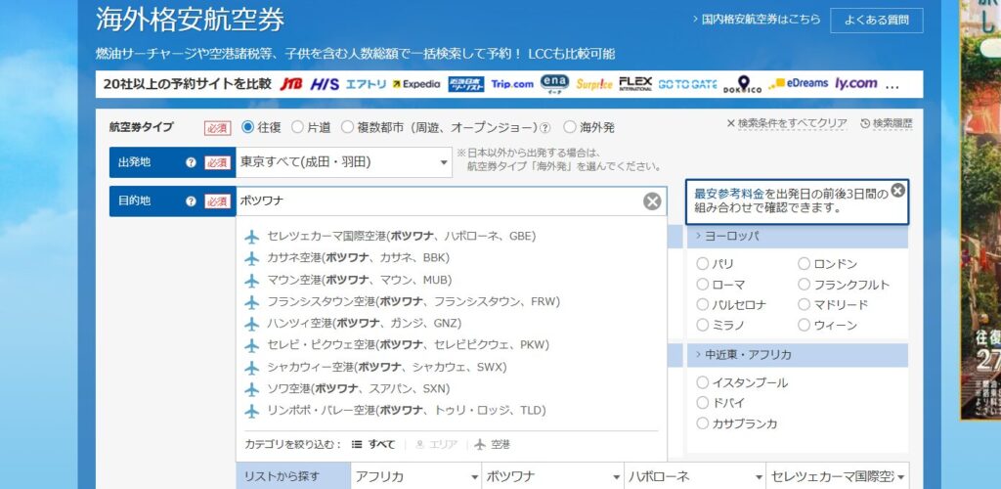The height and width of the screenshot is (489, 1001).
Task: Select the 往復 round-trip radio button
Action: click(x=248, y=127)
